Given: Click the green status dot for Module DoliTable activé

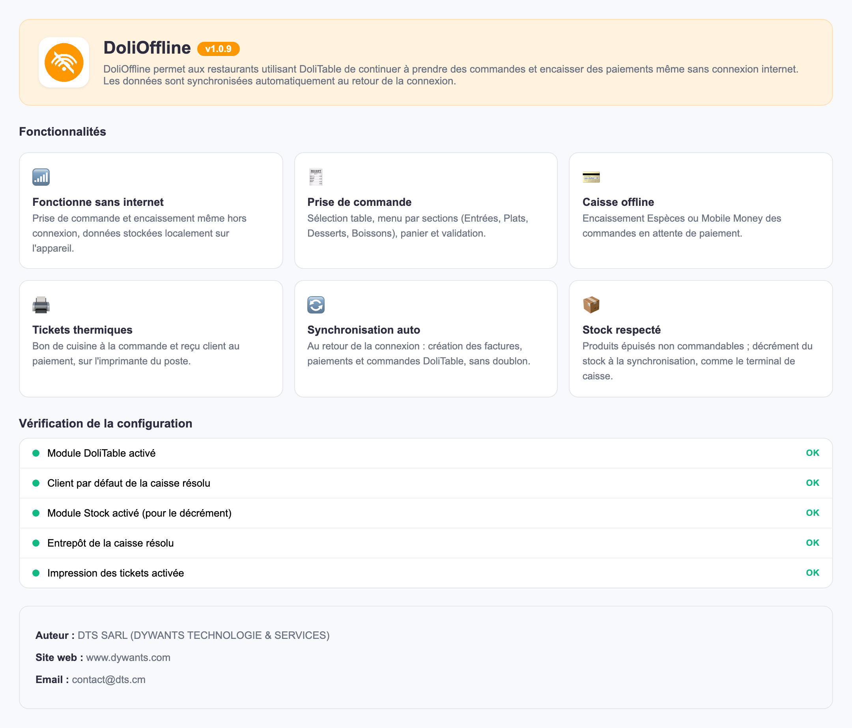Looking at the screenshot, I should [36, 453].
